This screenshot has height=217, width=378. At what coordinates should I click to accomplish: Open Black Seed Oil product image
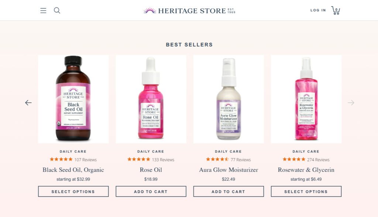coord(73,99)
